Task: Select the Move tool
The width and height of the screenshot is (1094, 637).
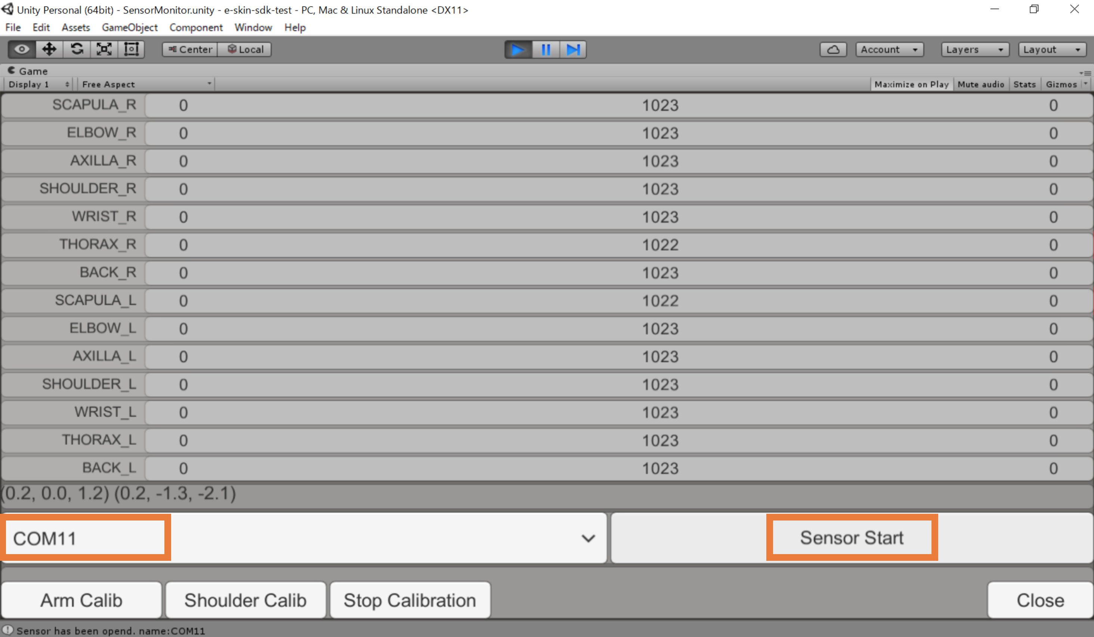Action: [x=49, y=49]
